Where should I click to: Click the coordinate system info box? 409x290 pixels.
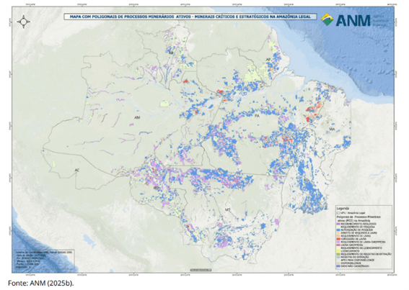coord(45,259)
